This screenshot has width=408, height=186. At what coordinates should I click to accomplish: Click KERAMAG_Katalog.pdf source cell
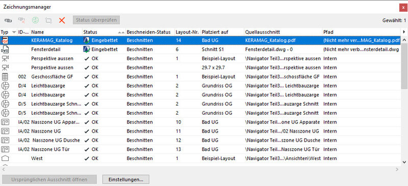coord(270,41)
